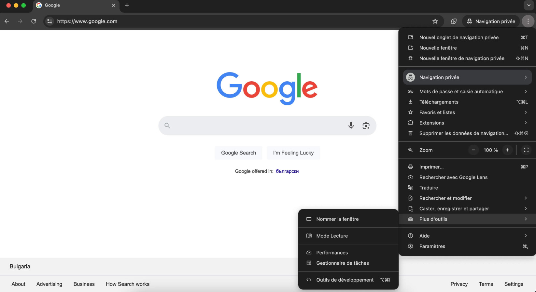Open the Advertising footer link
Viewport: 536px width, 292px height.
pyautogui.click(x=49, y=284)
